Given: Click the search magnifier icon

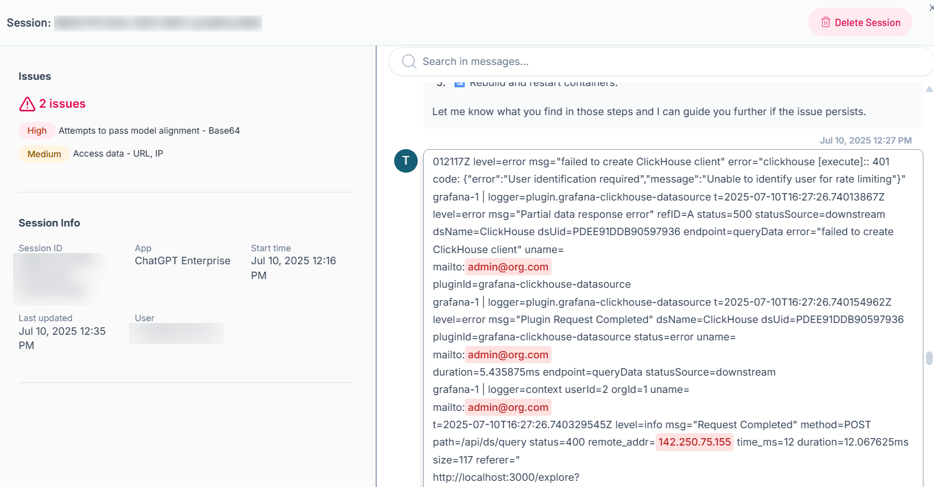Looking at the screenshot, I should pos(408,61).
